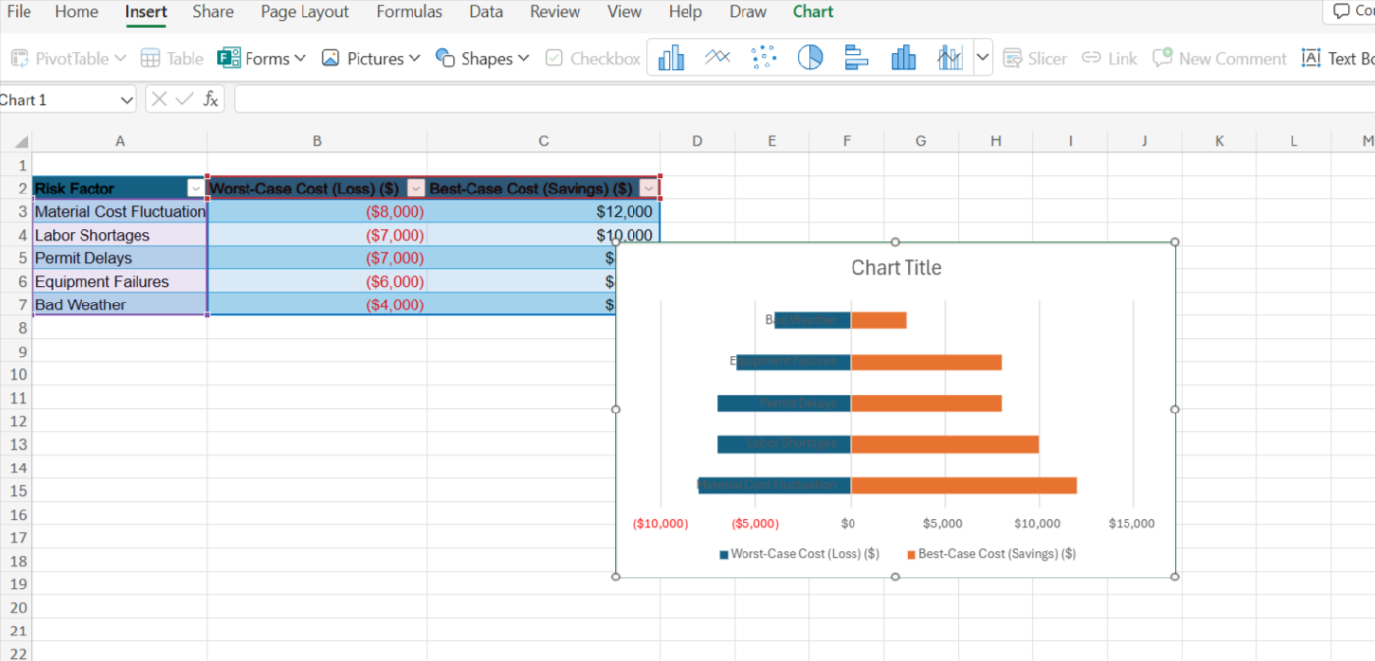Select the line chart icon

tap(718, 58)
